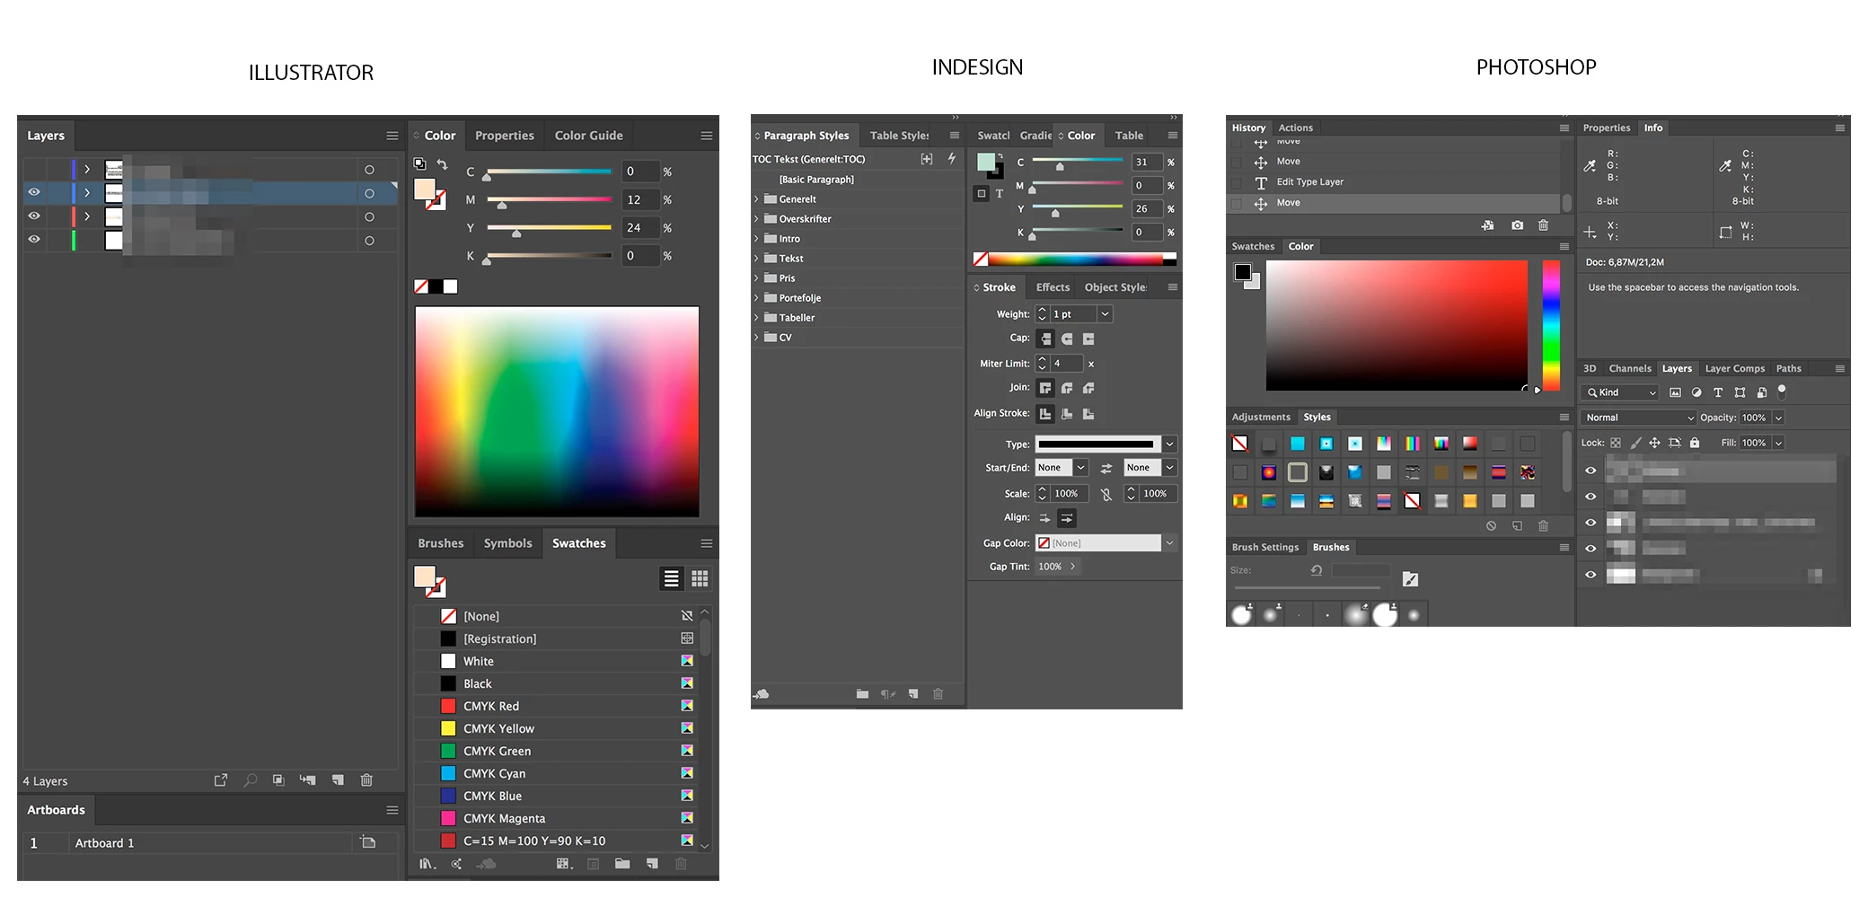Toggle eye of third Illustrator layer
The image size is (1868, 898).
(x=34, y=216)
